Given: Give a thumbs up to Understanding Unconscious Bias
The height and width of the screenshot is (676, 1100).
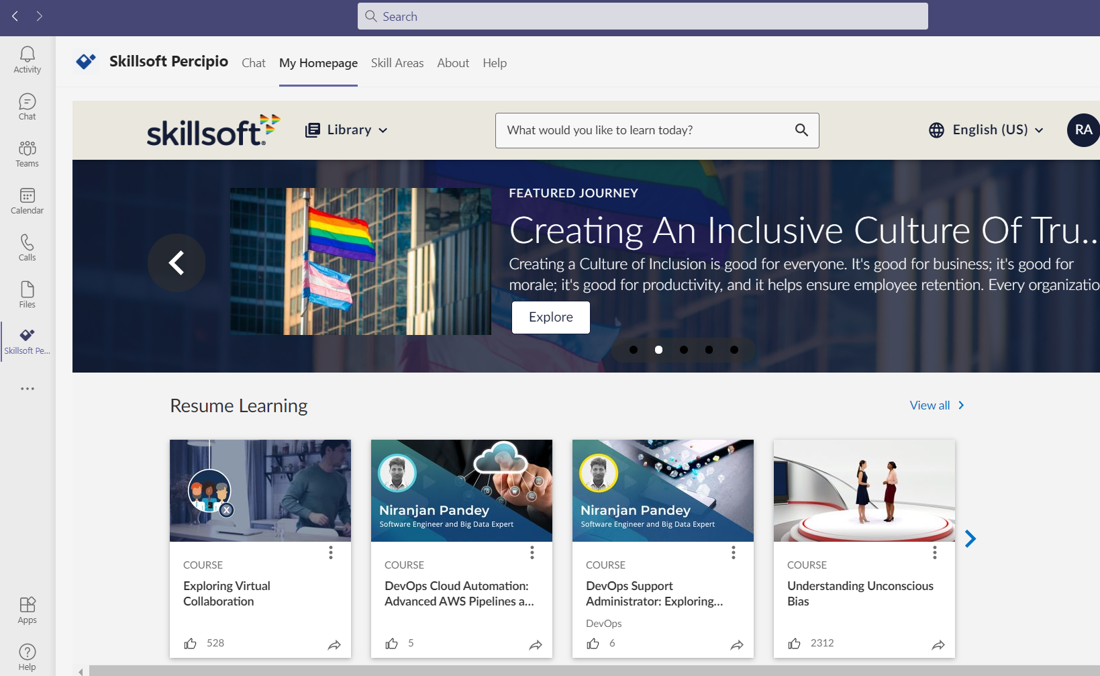Looking at the screenshot, I should (794, 642).
